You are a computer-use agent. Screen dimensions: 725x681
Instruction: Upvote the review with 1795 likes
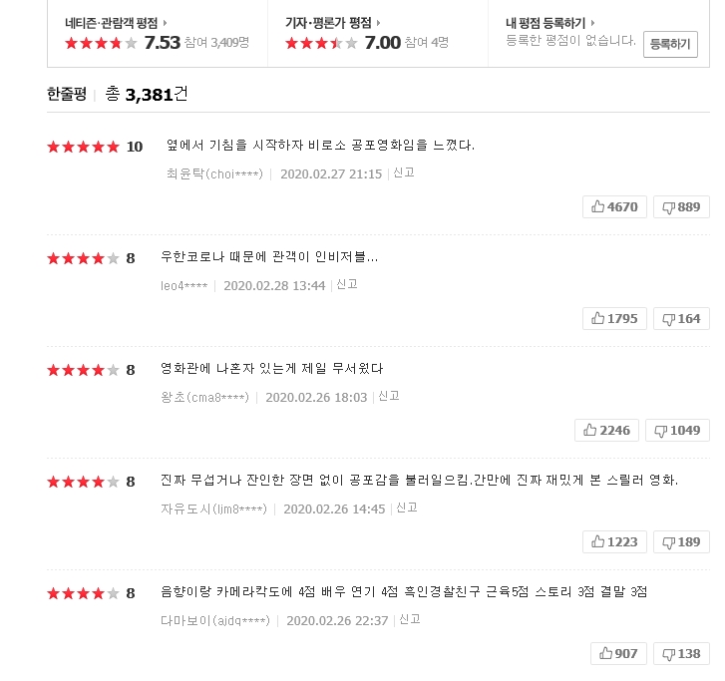[615, 319]
